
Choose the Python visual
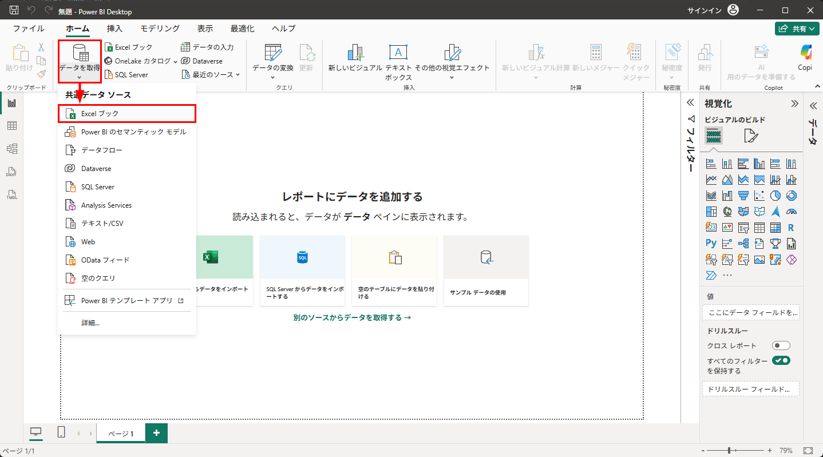[711, 244]
